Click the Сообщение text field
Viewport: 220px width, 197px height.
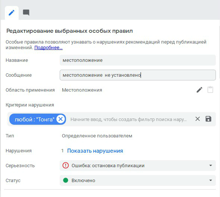[138, 75]
